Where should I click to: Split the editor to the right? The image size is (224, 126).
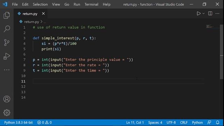(x=210, y=13)
